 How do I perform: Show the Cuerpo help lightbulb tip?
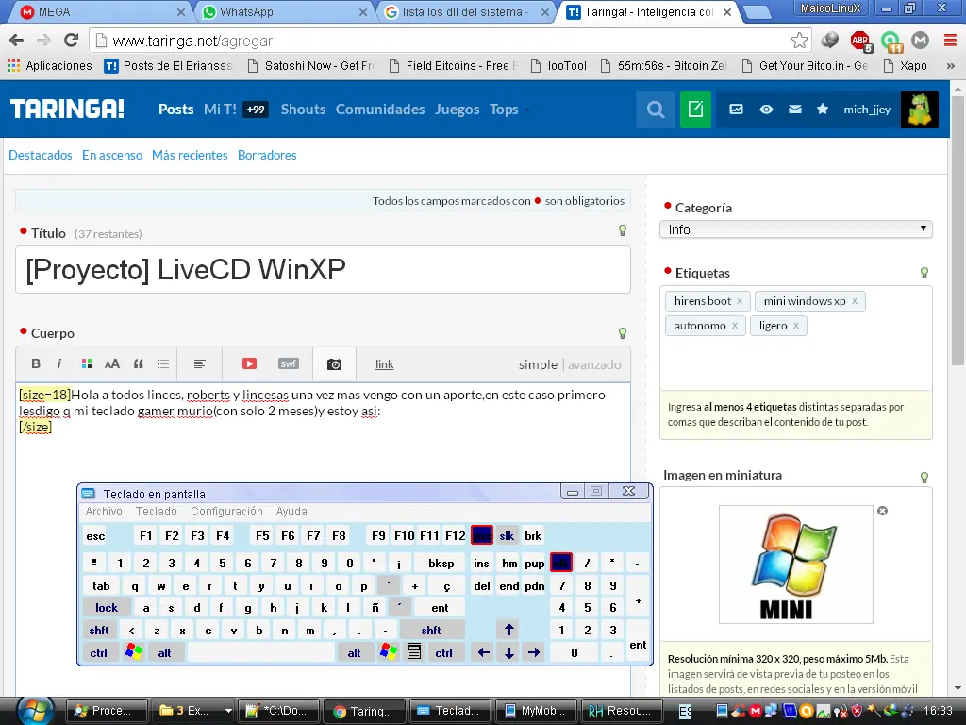point(623,333)
